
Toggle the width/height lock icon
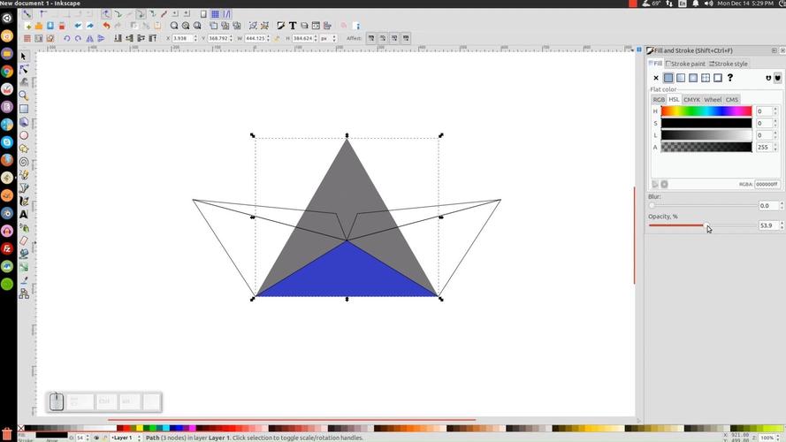pyautogui.click(x=277, y=38)
